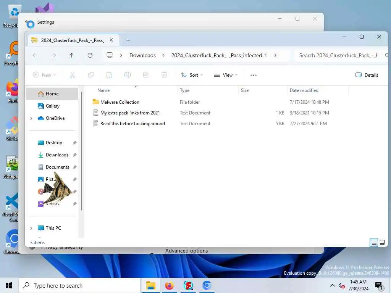Select the Malware Collection folder

pyautogui.click(x=120, y=102)
